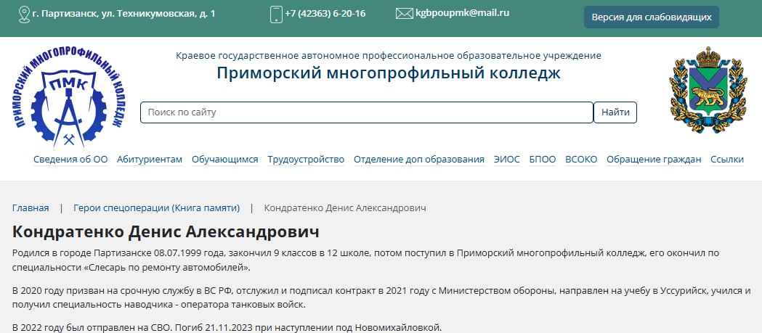Viewport: 762px width, 333px height.
Task: Click the envelope email icon
Action: click(x=404, y=14)
